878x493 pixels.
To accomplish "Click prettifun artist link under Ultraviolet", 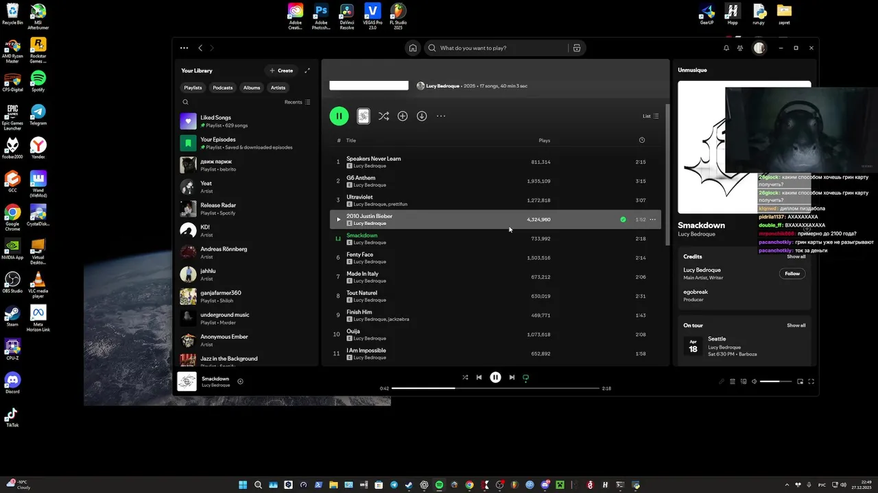I will (398, 204).
